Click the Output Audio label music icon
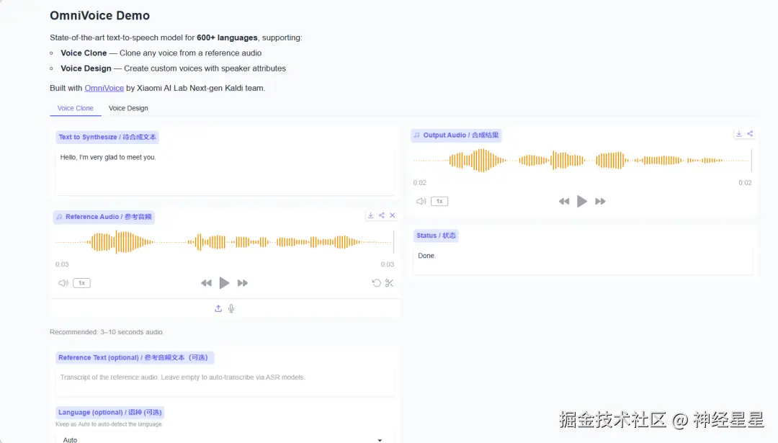This screenshot has height=443, width=778. click(x=417, y=135)
